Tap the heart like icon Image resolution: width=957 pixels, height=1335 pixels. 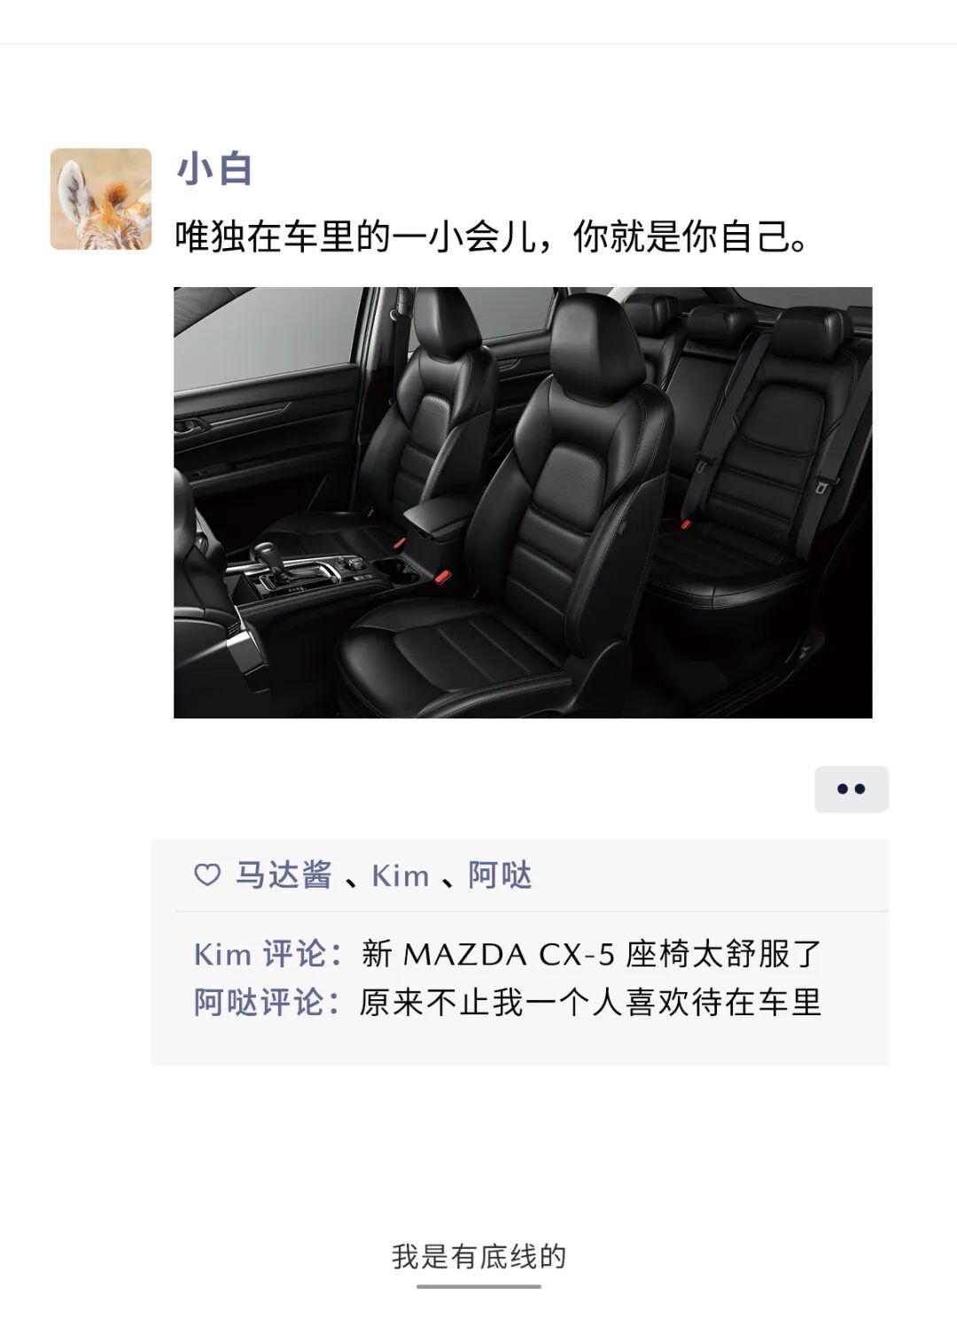pos(207,875)
